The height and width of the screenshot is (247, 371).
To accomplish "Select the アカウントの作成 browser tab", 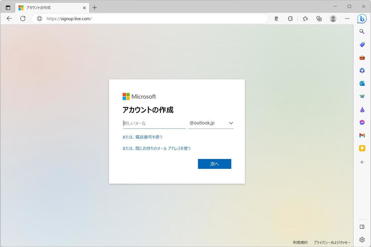I will tap(52, 8).
